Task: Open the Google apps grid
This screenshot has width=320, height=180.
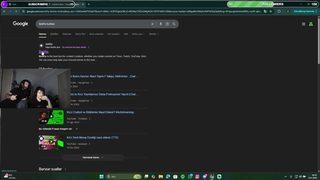Action: click(x=303, y=24)
